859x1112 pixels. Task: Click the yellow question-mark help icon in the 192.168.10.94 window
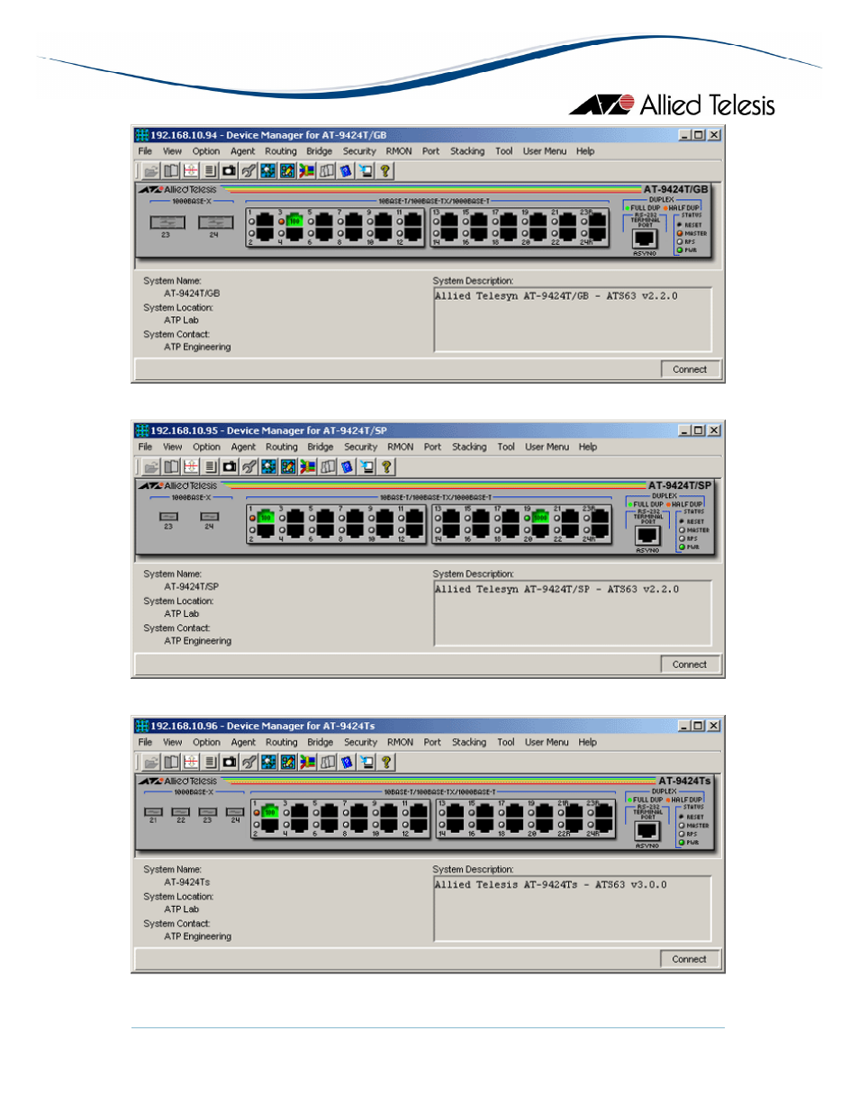coord(385,171)
